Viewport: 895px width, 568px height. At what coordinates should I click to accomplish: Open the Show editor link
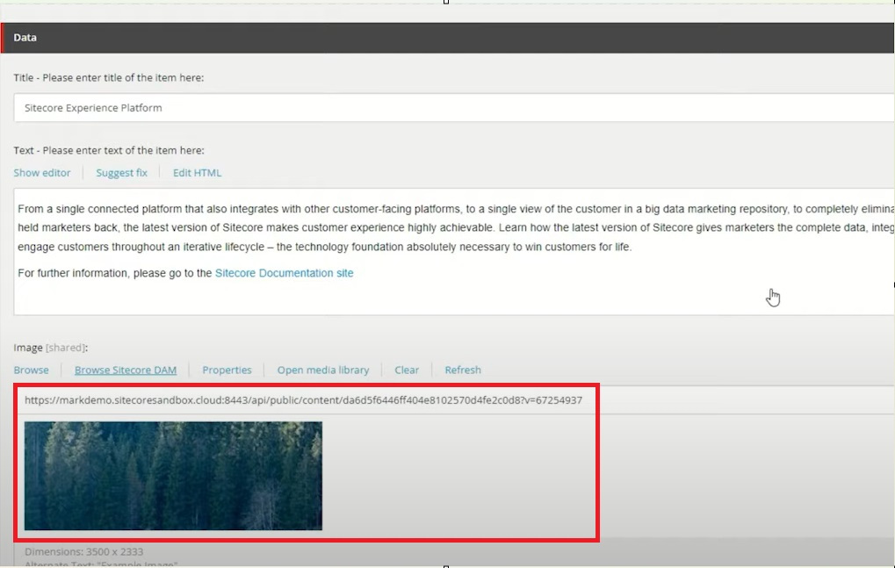click(42, 173)
